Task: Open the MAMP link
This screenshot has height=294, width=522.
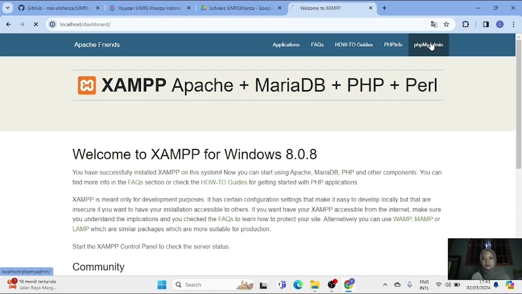Action: [424, 219]
